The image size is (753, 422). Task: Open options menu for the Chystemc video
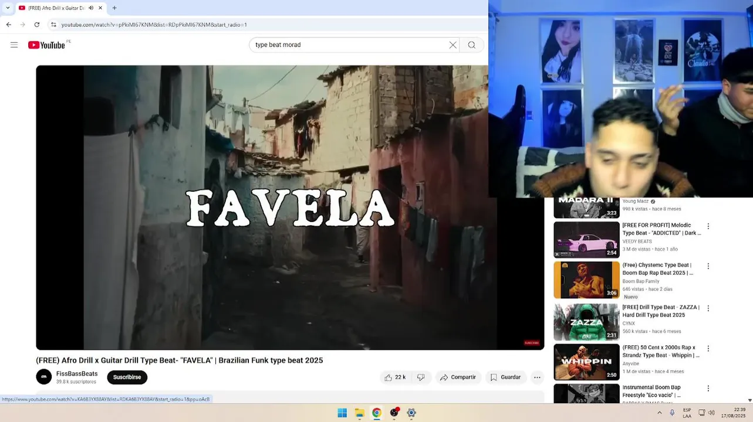pos(708,266)
